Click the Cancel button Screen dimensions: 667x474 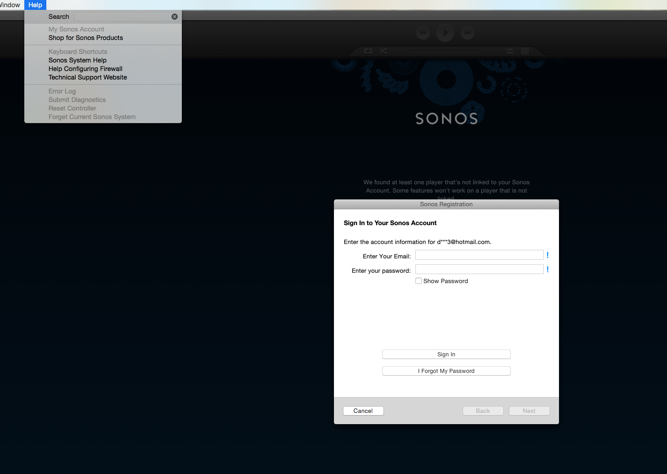(363, 411)
